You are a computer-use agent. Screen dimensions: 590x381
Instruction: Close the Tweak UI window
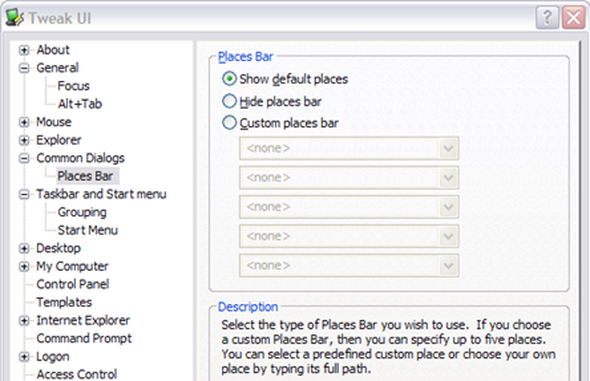[x=573, y=17]
